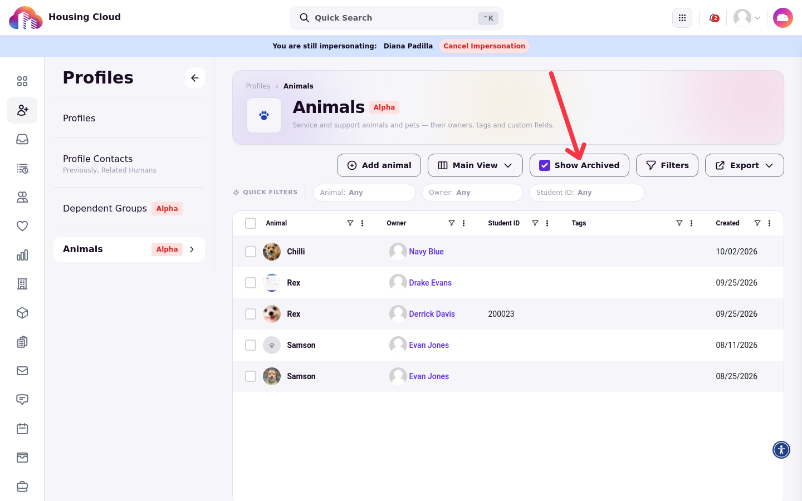Select Animals menu item in Profiles panel
The width and height of the screenshot is (802, 501).
pos(129,249)
